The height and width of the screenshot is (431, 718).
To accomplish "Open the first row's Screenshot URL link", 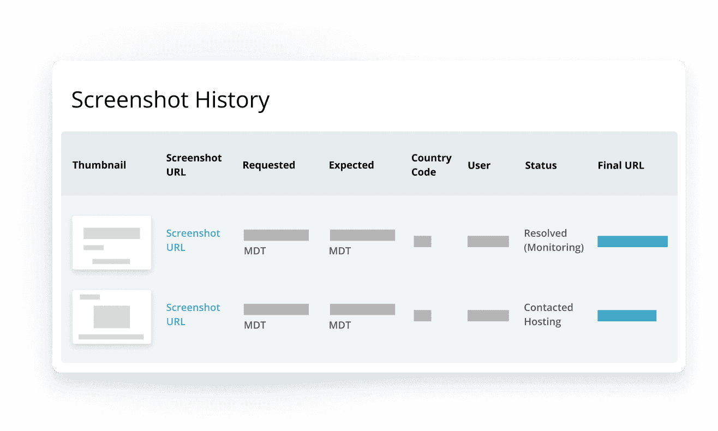I will click(193, 240).
